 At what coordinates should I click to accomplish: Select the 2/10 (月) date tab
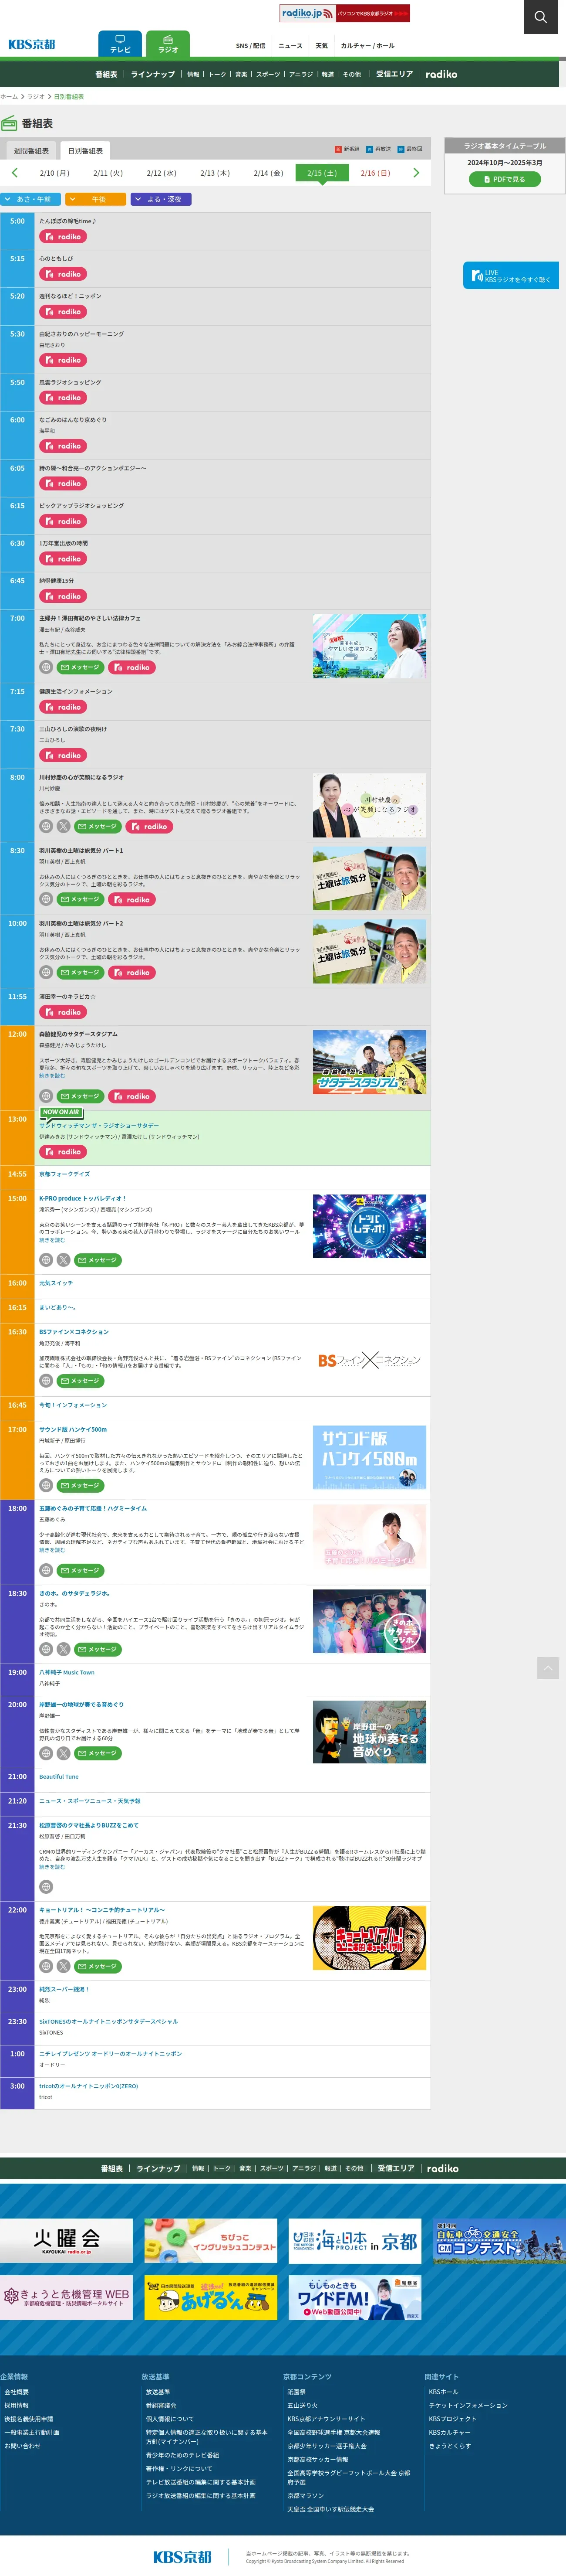pos(55,173)
